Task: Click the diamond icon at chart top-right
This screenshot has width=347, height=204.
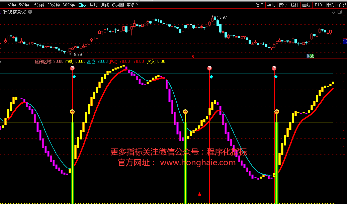Action: coord(333,12)
